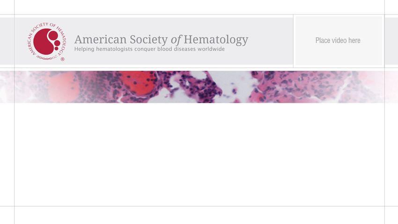Click the word 'Society' in the title
The width and height of the screenshot is (398, 224).
click(x=149, y=40)
